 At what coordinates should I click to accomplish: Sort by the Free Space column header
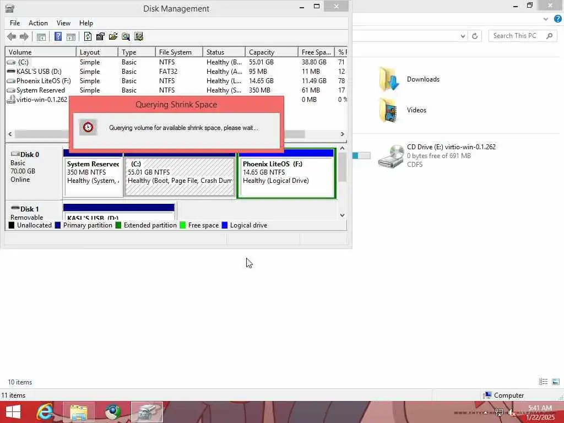(316, 52)
